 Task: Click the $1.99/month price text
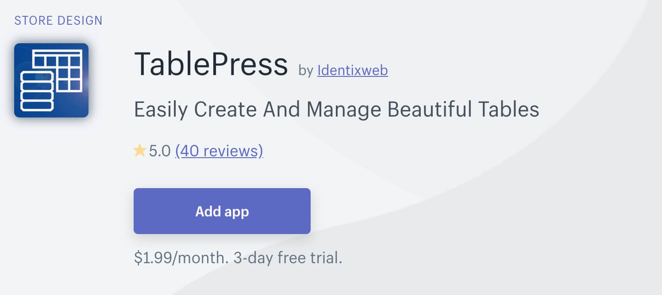pyautogui.click(x=182, y=258)
